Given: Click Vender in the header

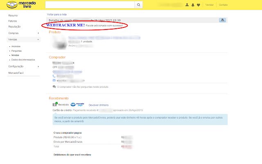Looking at the screenshot, I should click(x=209, y=5).
